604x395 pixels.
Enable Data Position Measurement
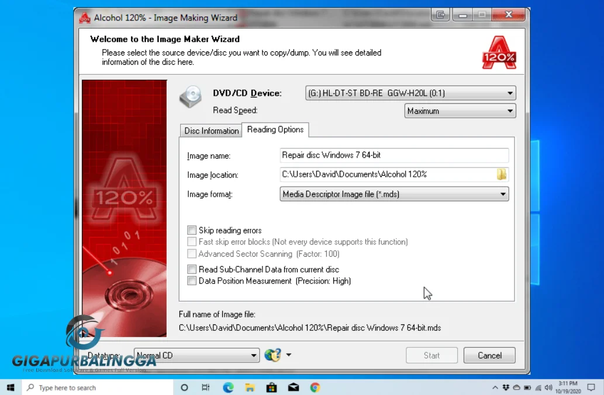pos(192,281)
